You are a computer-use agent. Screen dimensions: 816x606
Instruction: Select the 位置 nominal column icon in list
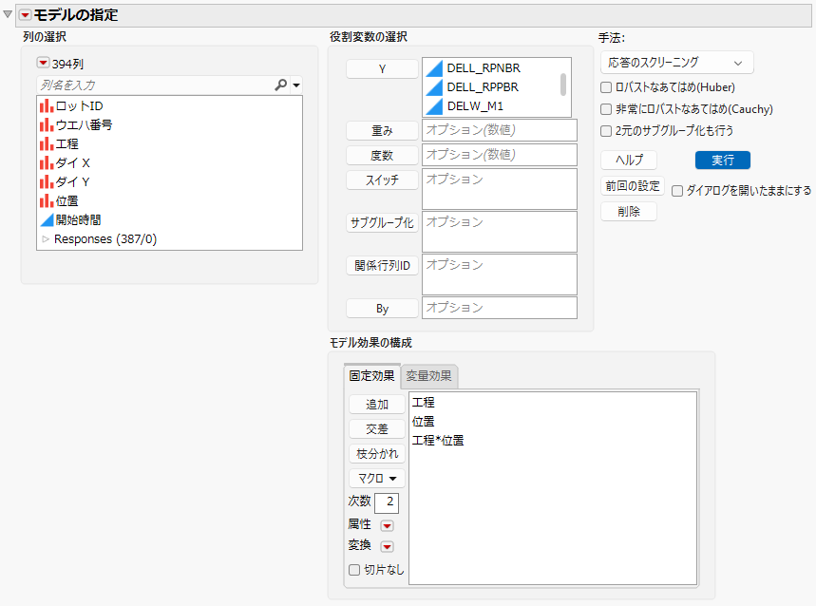click(47, 200)
